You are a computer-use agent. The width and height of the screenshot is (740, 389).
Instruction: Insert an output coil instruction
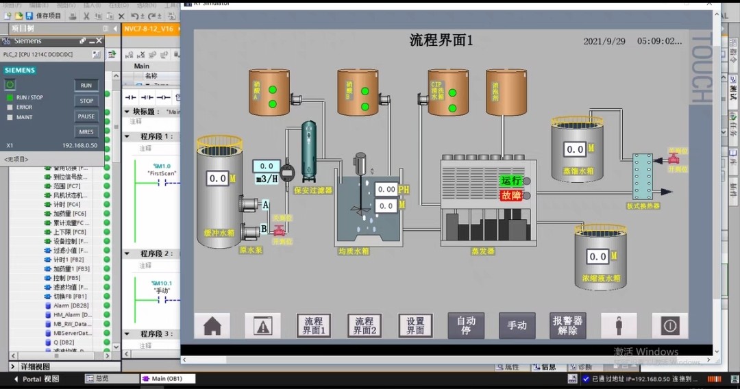pos(163,97)
